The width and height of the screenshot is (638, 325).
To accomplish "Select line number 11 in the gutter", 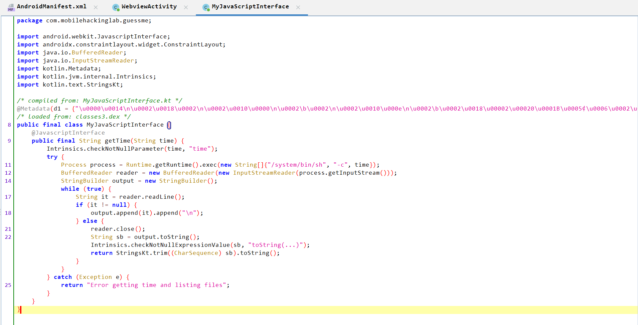I will tap(8, 165).
